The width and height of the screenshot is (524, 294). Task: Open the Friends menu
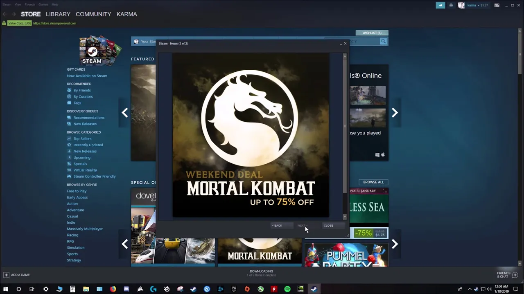click(30, 4)
